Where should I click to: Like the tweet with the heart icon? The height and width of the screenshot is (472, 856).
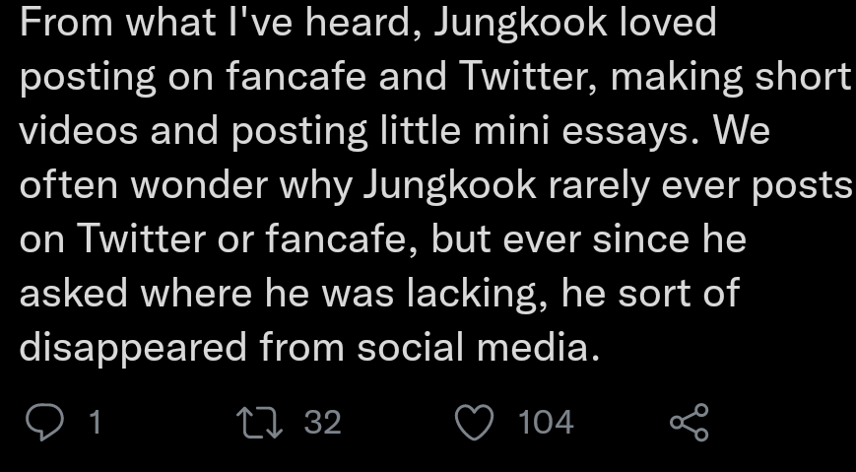point(474,422)
